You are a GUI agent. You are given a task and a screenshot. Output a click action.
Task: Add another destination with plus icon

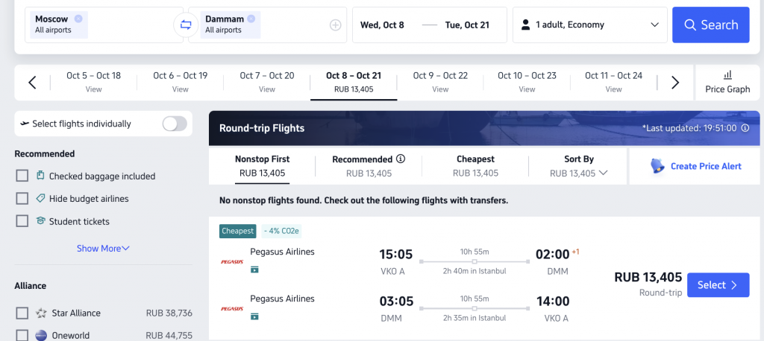coord(335,25)
